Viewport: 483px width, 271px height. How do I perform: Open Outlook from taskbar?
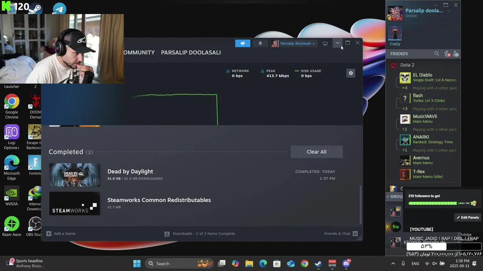coord(291,263)
